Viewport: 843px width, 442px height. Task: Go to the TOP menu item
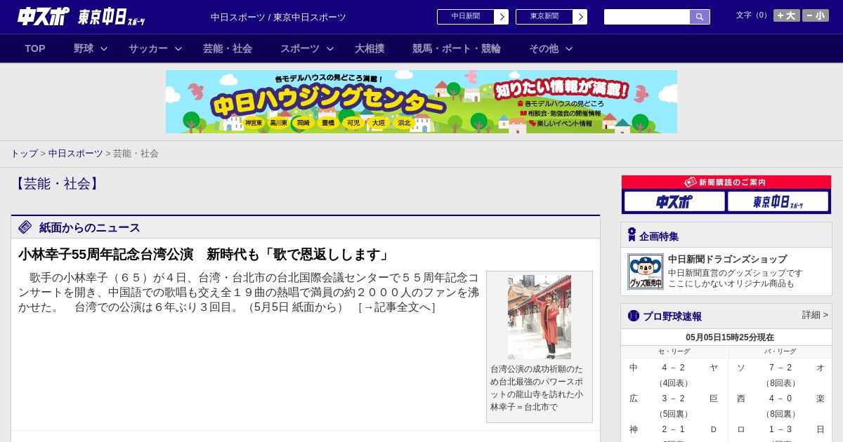[35, 48]
